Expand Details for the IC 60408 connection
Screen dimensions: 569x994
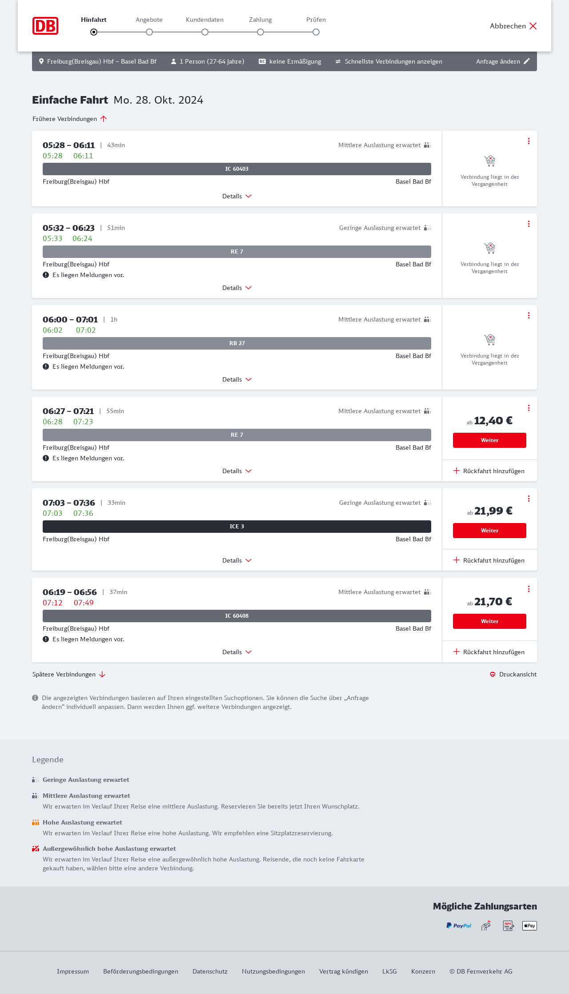[237, 652]
